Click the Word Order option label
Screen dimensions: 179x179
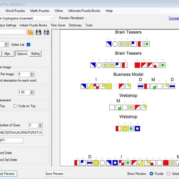(x=6, y=153)
